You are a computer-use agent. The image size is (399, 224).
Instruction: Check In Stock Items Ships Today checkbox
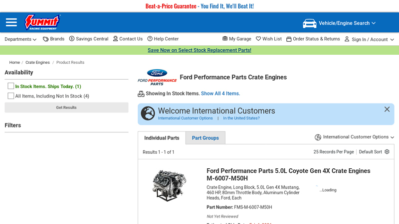(10, 86)
